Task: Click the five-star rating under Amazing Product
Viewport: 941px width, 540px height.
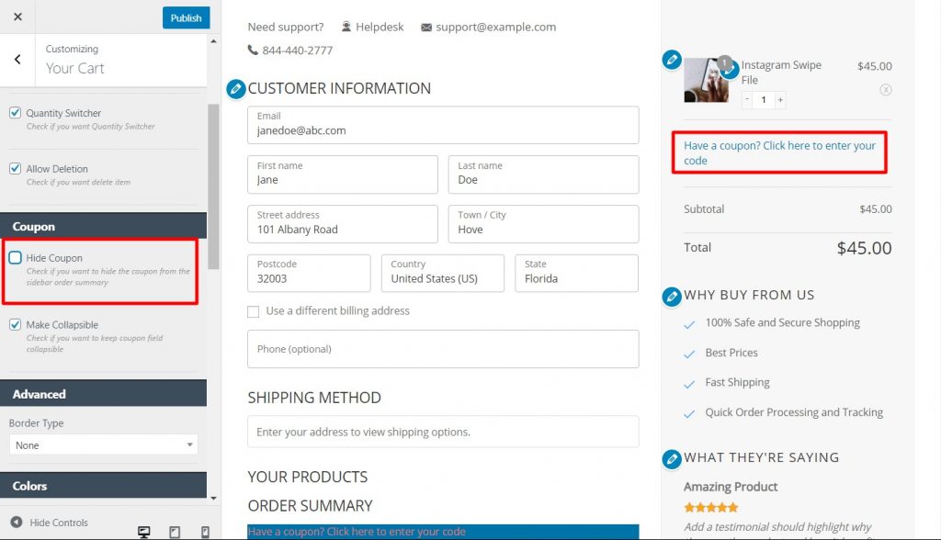Action: pos(711,508)
